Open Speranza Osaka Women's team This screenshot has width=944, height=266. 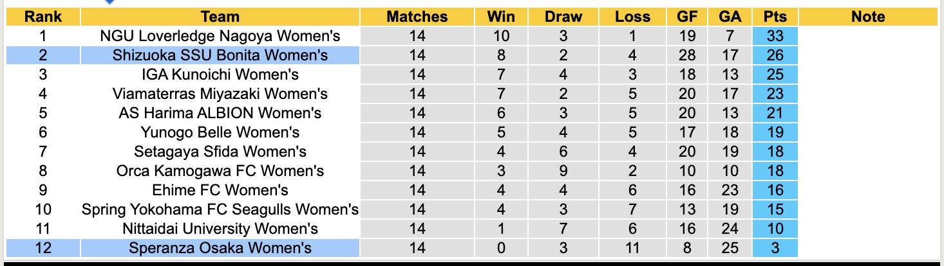[220, 249]
